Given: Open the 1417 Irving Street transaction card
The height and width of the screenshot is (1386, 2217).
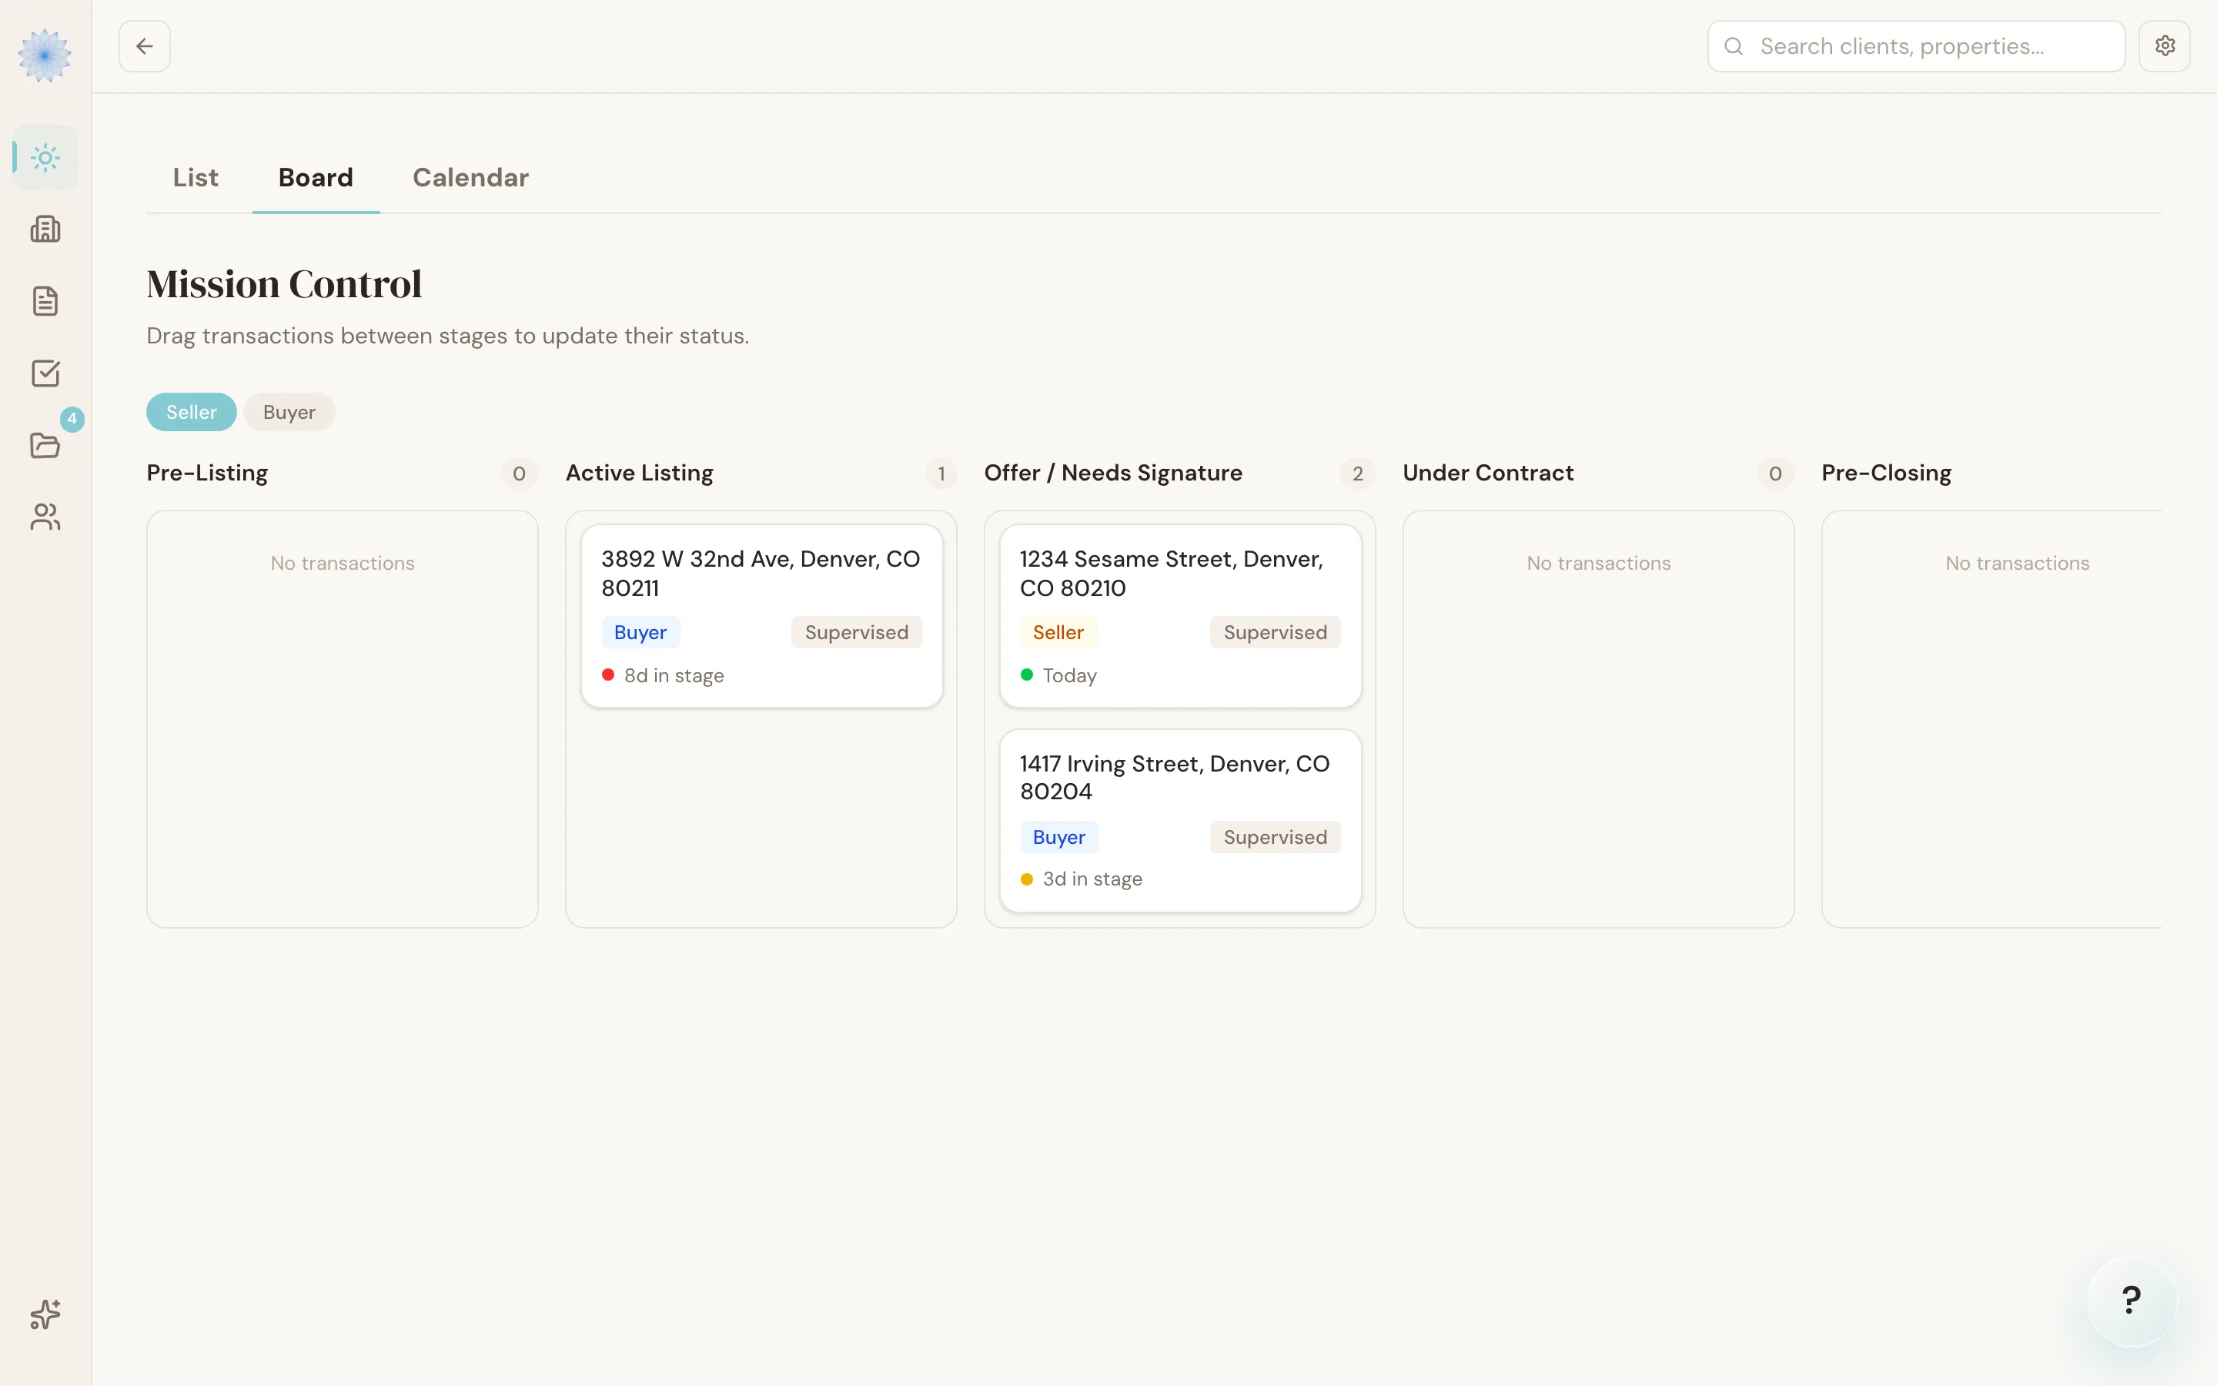Looking at the screenshot, I should (1181, 820).
